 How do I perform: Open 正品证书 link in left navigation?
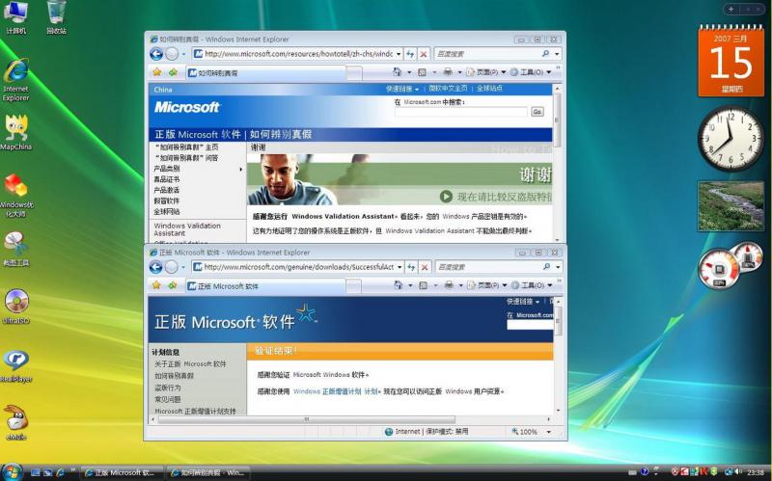pyautogui.click(x=166, y=179)
